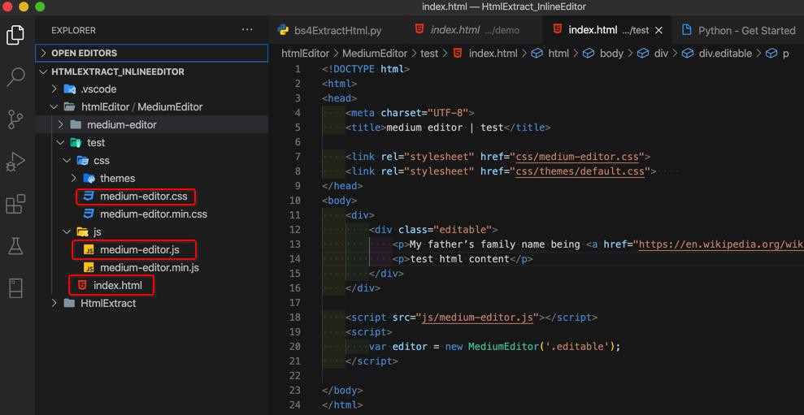Screen dimensions: 804x415
Task: Open the wikipedia URL on line 13
Action: pyautogui.click(x=721, y=244)
